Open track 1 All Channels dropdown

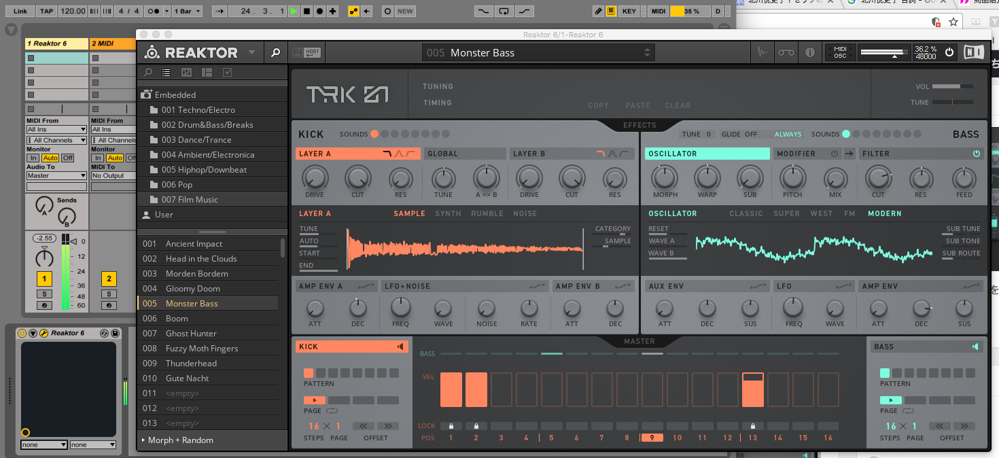[x=56, y=140]
